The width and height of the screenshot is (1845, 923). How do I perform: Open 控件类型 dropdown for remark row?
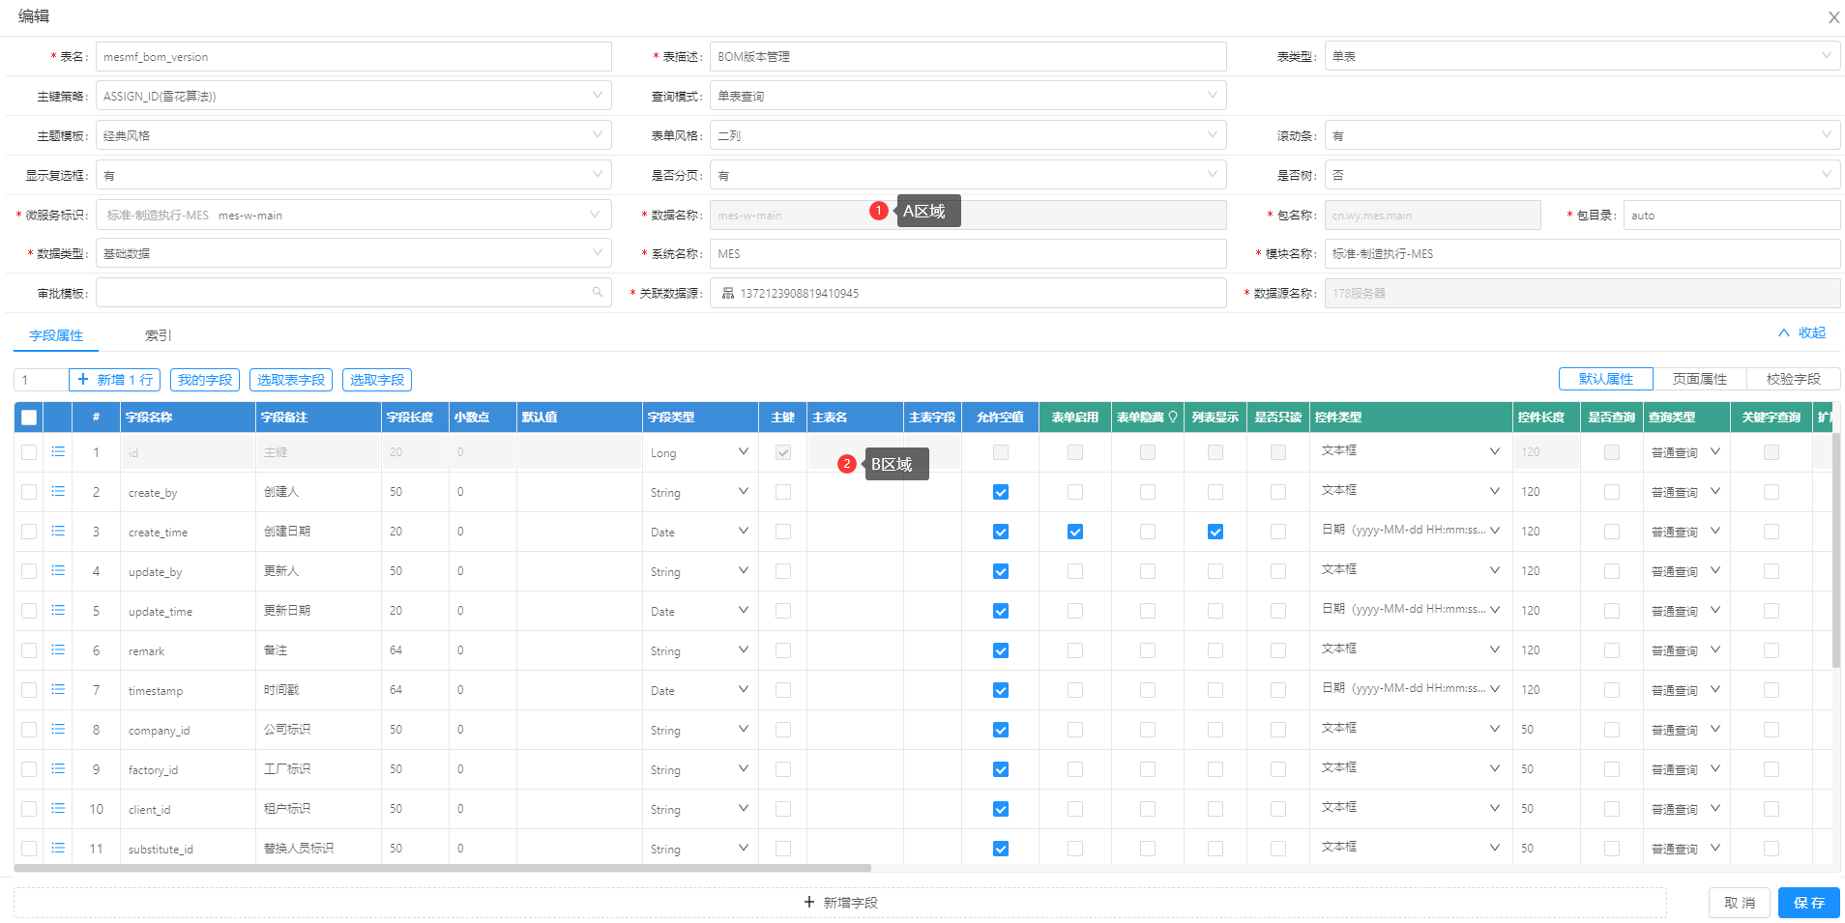(1410, 649)
